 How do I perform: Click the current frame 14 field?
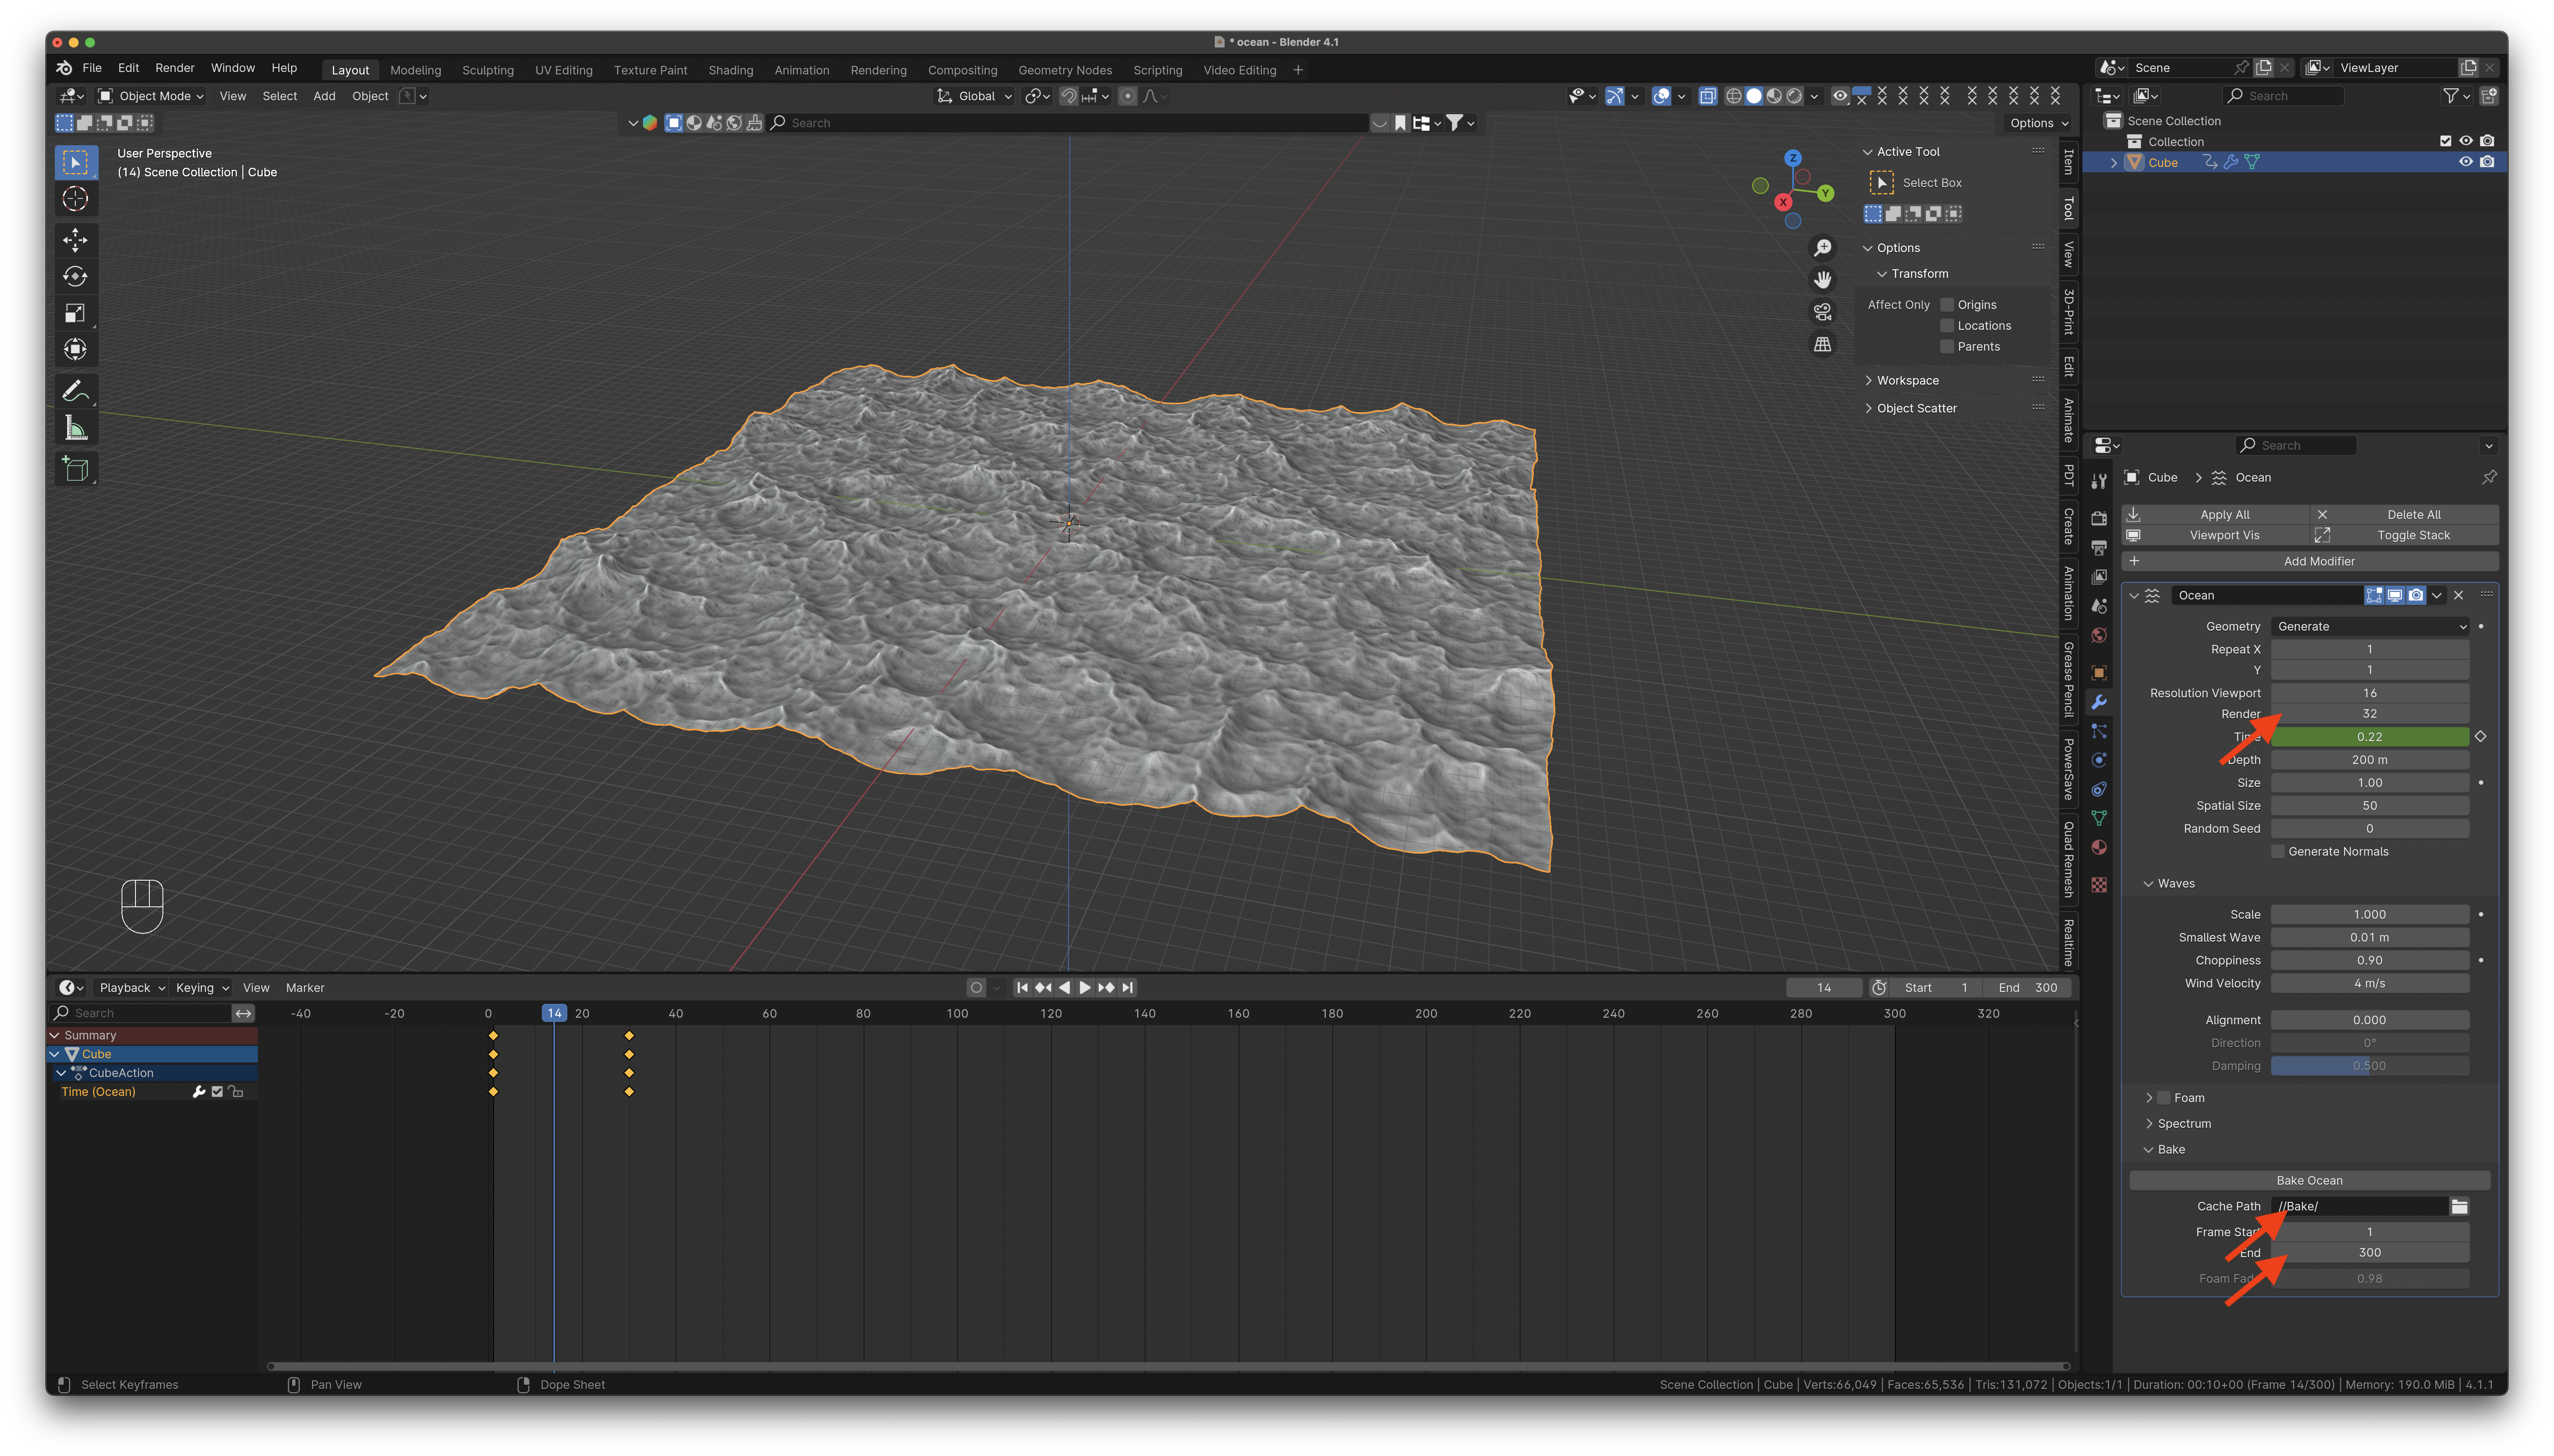(1824, 988)
